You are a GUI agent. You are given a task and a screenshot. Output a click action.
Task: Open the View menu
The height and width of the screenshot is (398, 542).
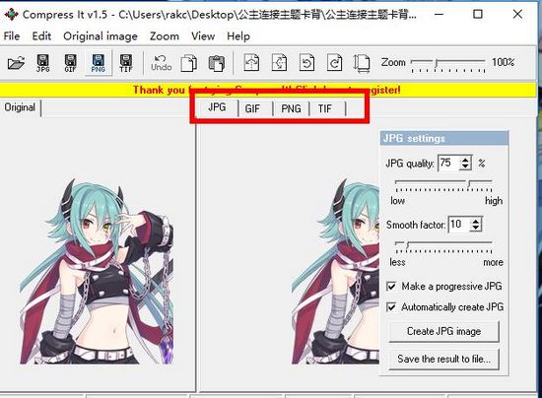pyautogui.click(x=203, y=35)
